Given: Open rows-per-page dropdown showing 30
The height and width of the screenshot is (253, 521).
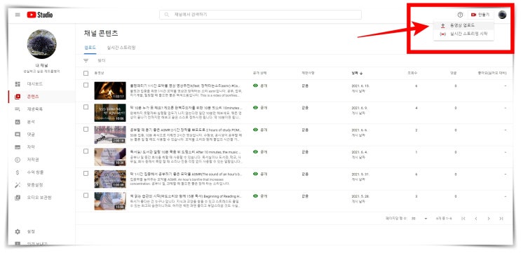Looking at the screenshot, I should coord(419,219).
